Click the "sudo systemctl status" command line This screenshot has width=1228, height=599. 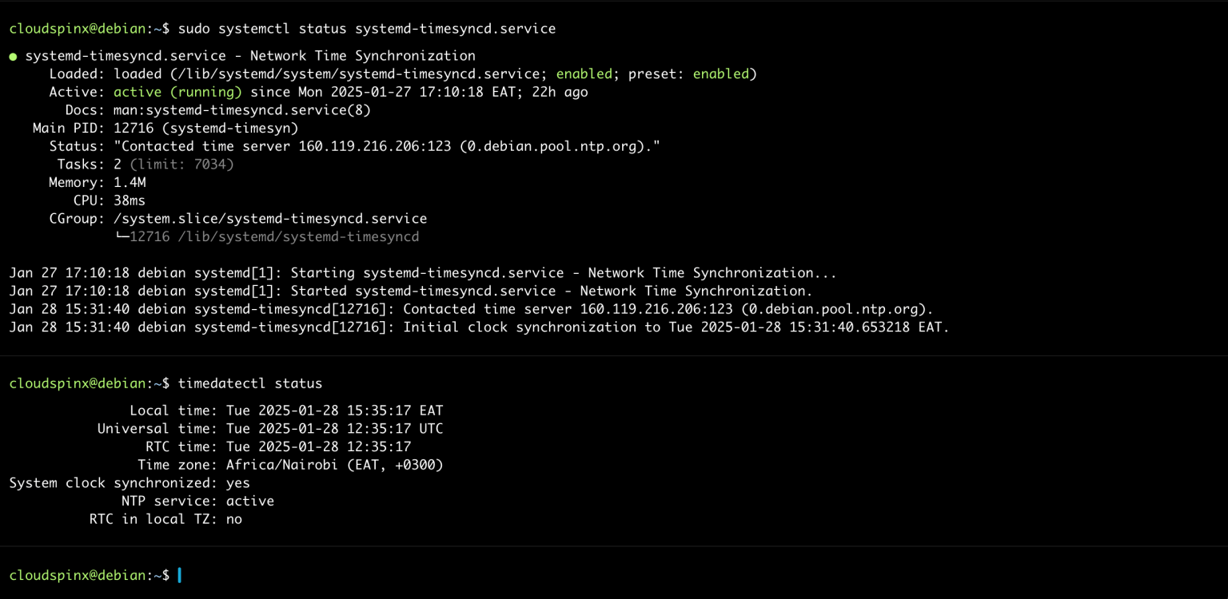[x=366, y=29]
